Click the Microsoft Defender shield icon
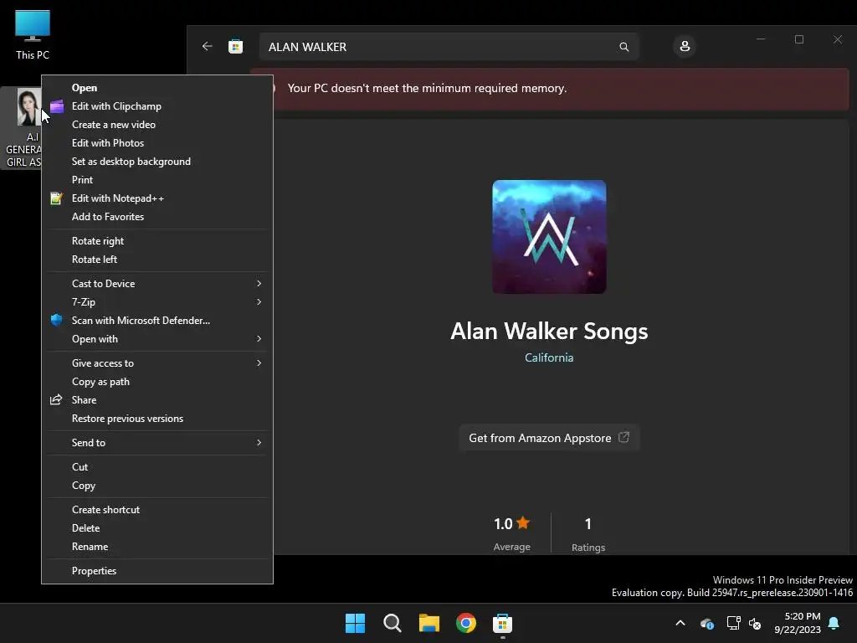Image resolution: width=857 pixels, height=643 pixels. [56, 321]
